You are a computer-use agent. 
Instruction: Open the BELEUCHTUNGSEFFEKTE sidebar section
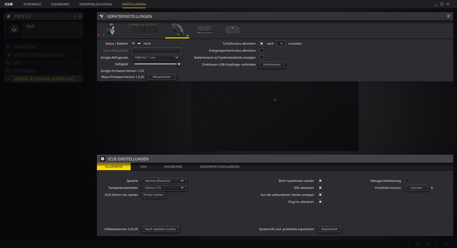44,55
